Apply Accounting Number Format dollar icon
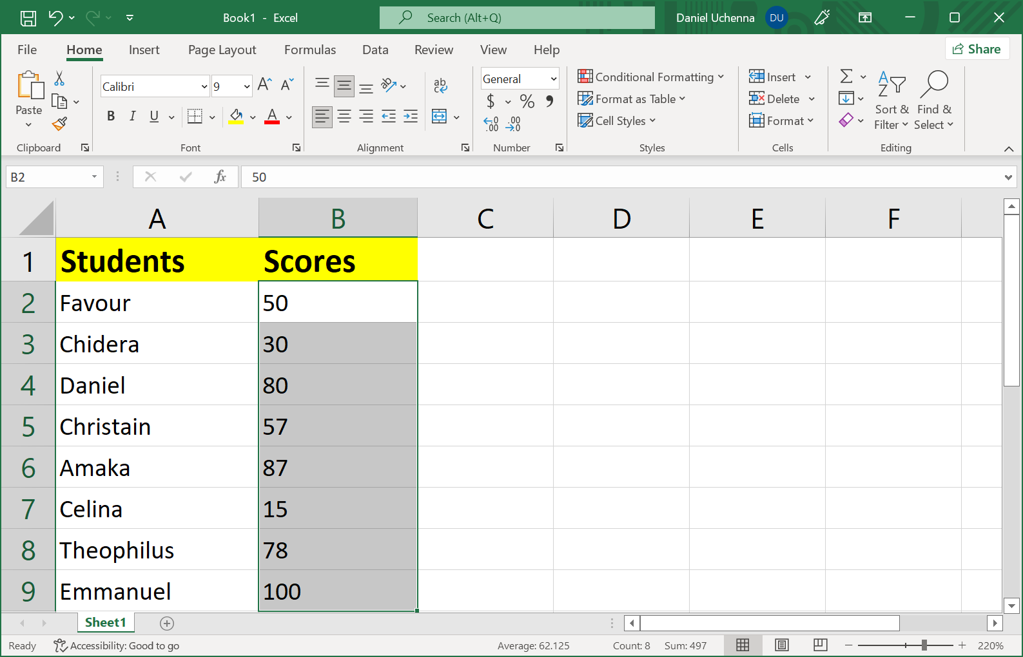Image resolution: width=1023 pixels, height=657 pixels. coord(491,101)
